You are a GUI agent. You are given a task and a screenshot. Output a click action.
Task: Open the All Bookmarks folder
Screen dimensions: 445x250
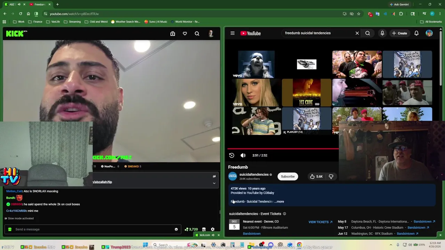point(431,22)
